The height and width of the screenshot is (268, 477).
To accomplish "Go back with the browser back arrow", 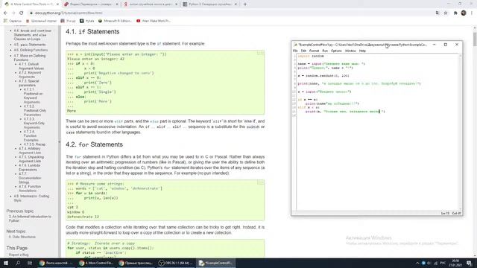I will [5, 13].
